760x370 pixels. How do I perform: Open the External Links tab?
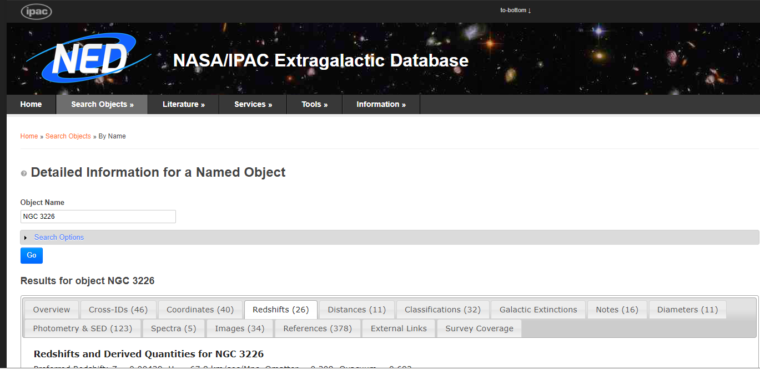(399, 328)
